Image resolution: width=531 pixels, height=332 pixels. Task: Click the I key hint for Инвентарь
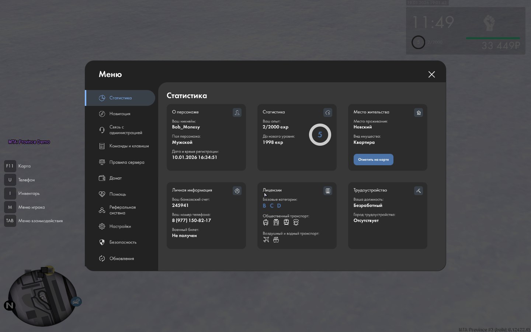[10, 193]
